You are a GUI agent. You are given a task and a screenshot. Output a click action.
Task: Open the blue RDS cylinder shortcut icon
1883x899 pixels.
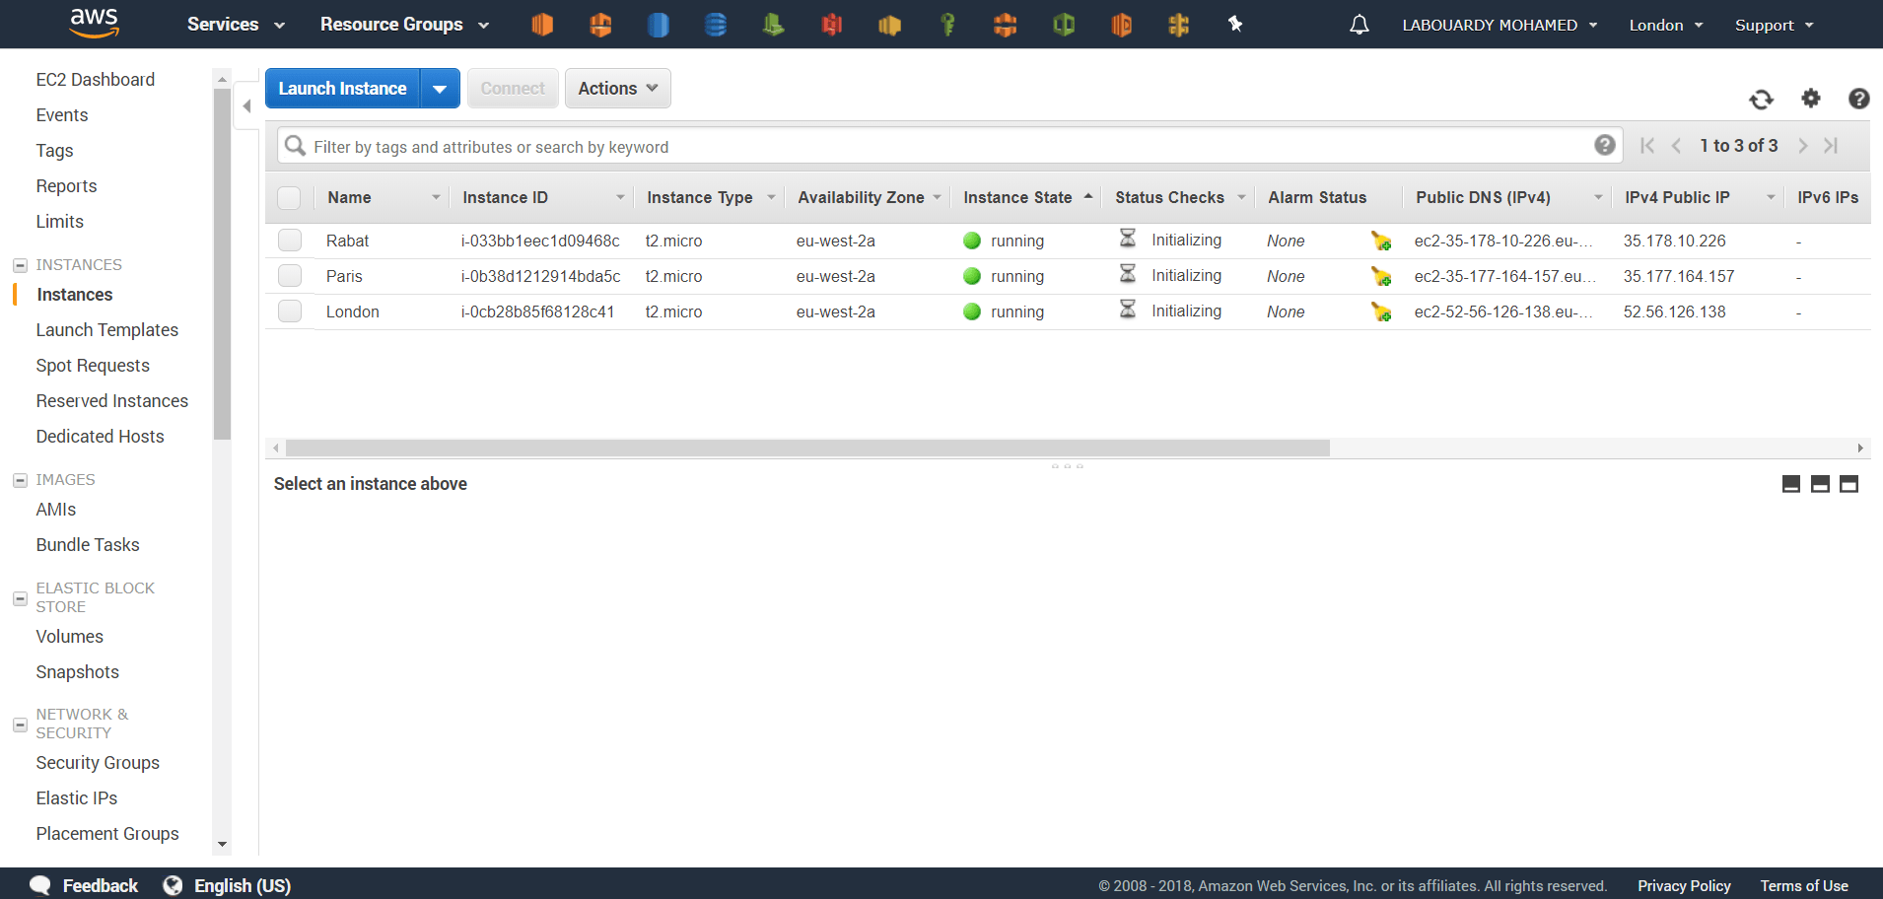click(x=658, y=25)
